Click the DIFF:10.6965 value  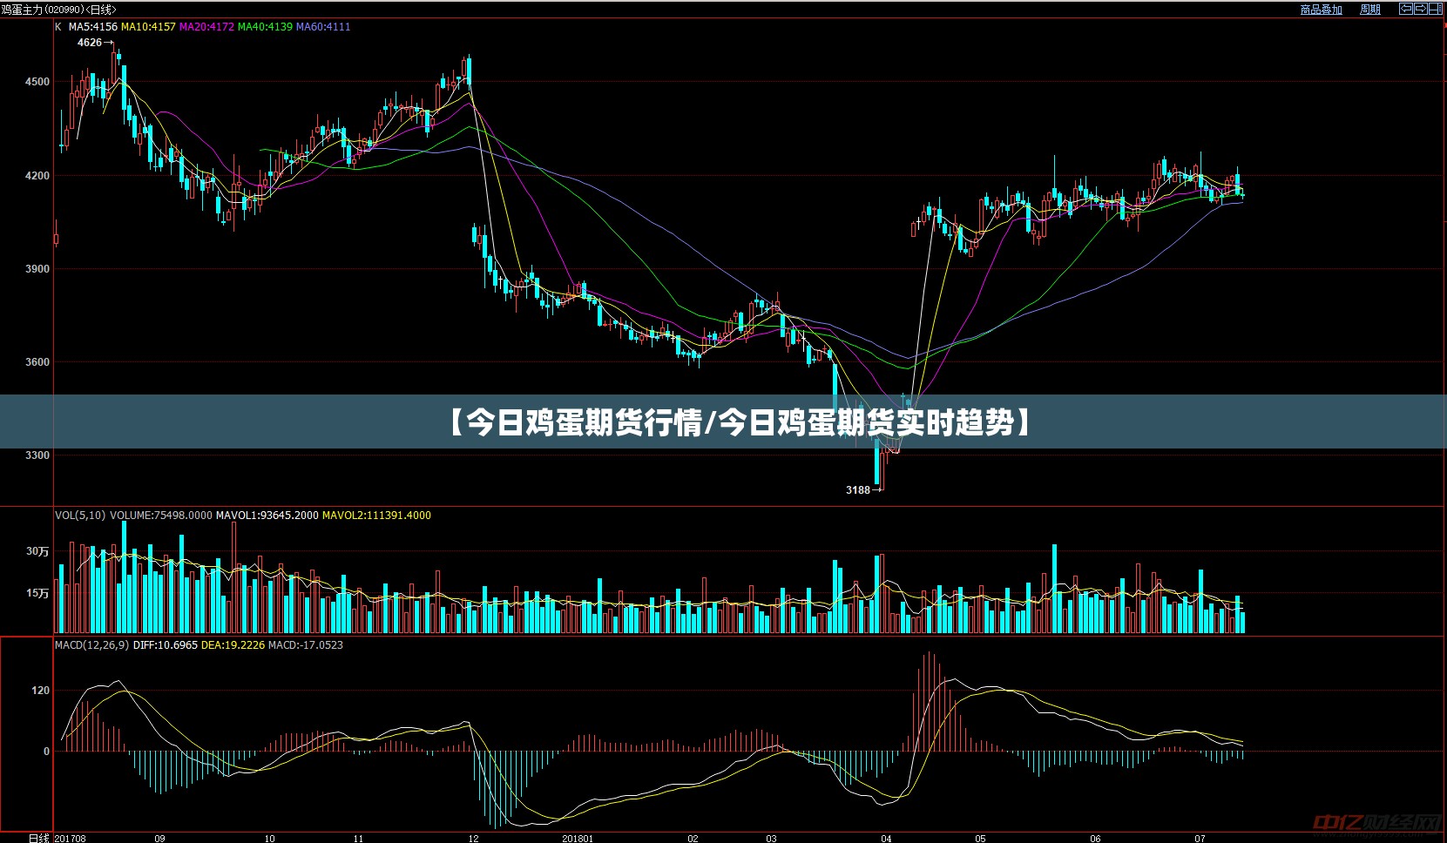coord(166,645)
